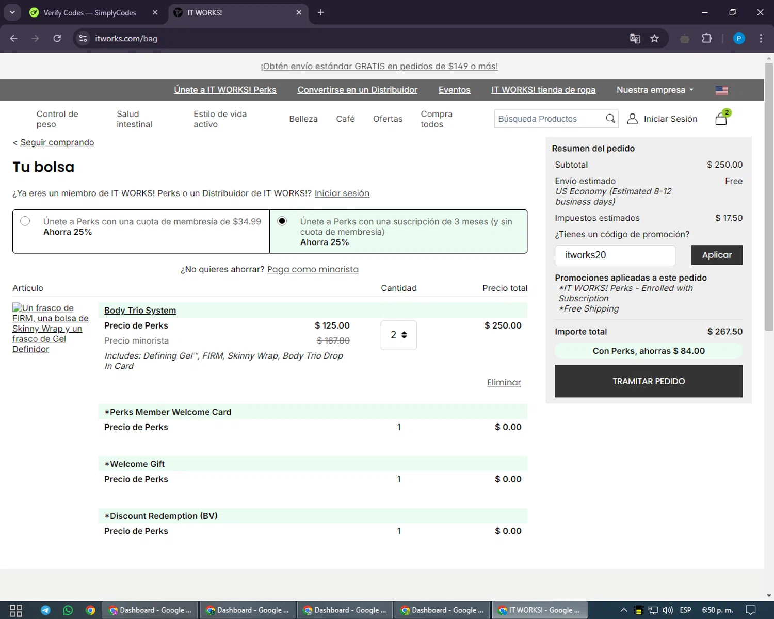The image size is (774, 619).
Task: Go back to the previous page
Action: click(14, 38)
